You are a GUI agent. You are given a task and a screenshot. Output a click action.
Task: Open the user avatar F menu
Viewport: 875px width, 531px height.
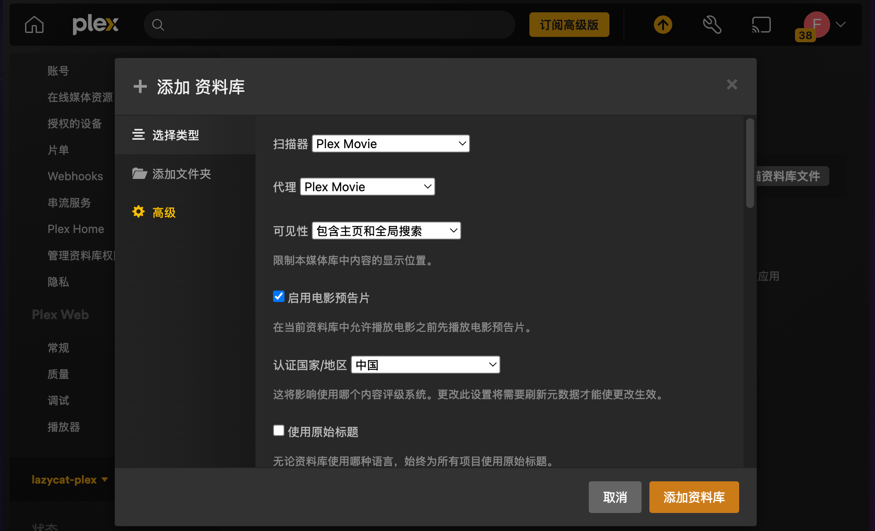tap(817, 24)
